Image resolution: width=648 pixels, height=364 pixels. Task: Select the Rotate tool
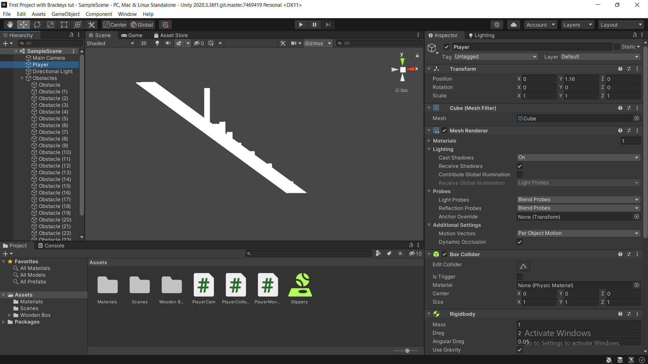37,25
